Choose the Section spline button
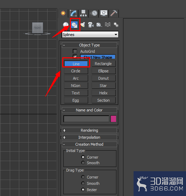The height and width of the screenshot is (196, 186). 103,100
